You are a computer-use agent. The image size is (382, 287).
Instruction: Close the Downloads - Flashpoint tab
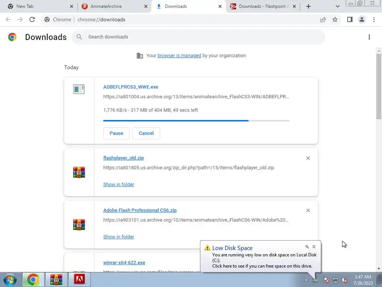[294, 7]
